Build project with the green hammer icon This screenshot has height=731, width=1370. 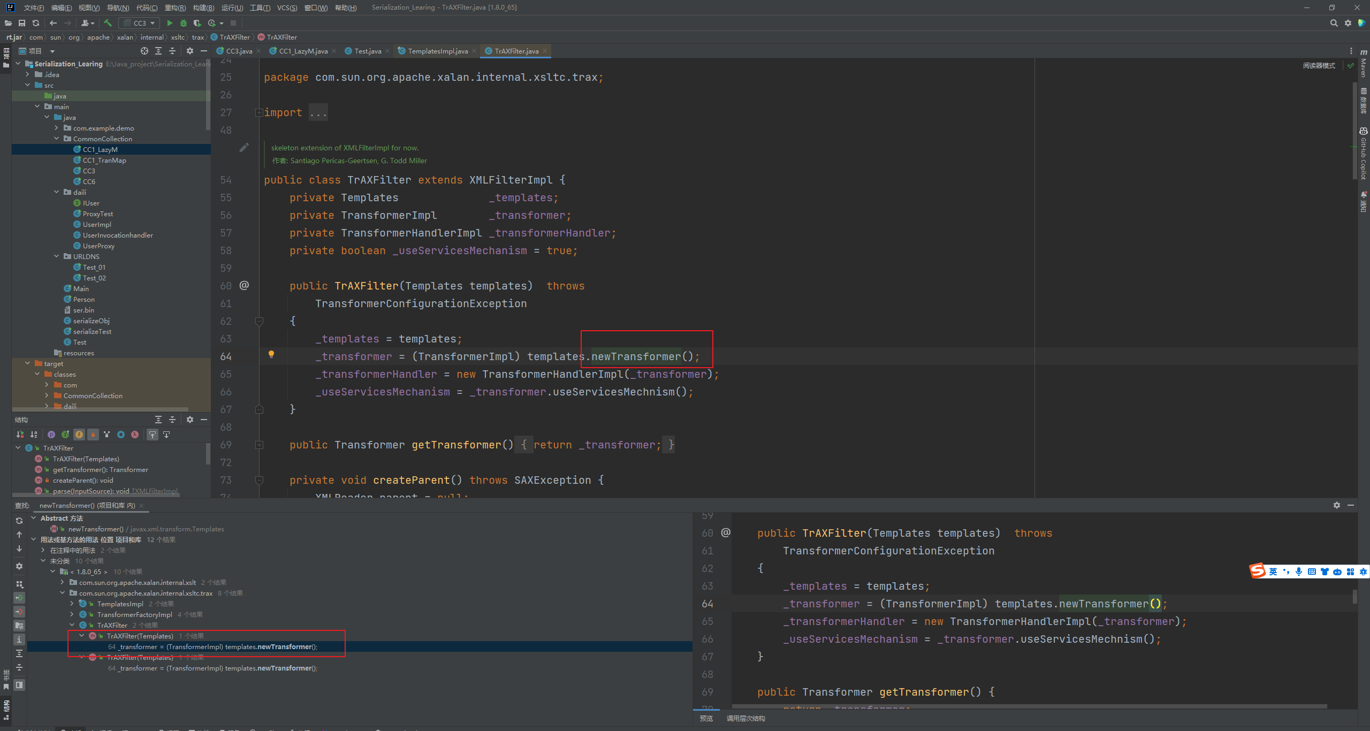coord(108,23)
